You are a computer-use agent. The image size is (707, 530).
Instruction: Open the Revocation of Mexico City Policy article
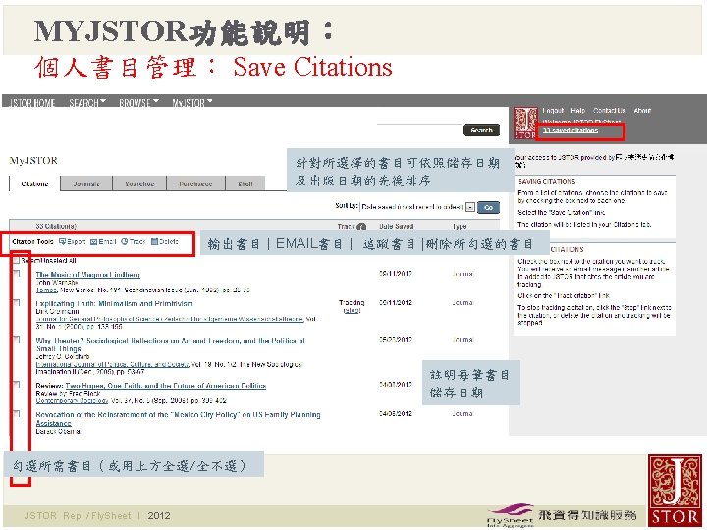pyautogui.click(x=178, y=419)
